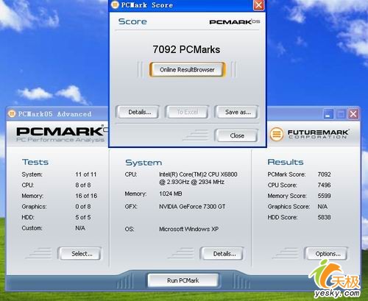This screenshot has height=301, width=368.
Task: Click the clock speed '@ 2.93GHz @ 2934 MHz'
Action: tap(191, 182)
